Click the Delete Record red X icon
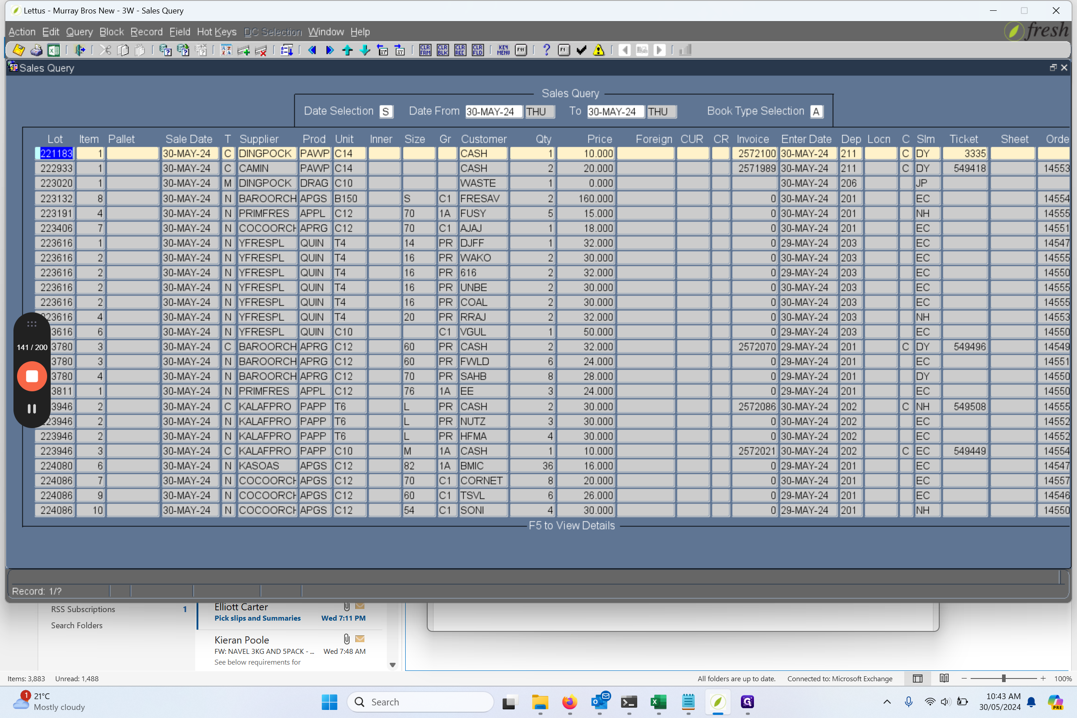The width and height of the screenshot is (1077, 718). tap(261, 50)
